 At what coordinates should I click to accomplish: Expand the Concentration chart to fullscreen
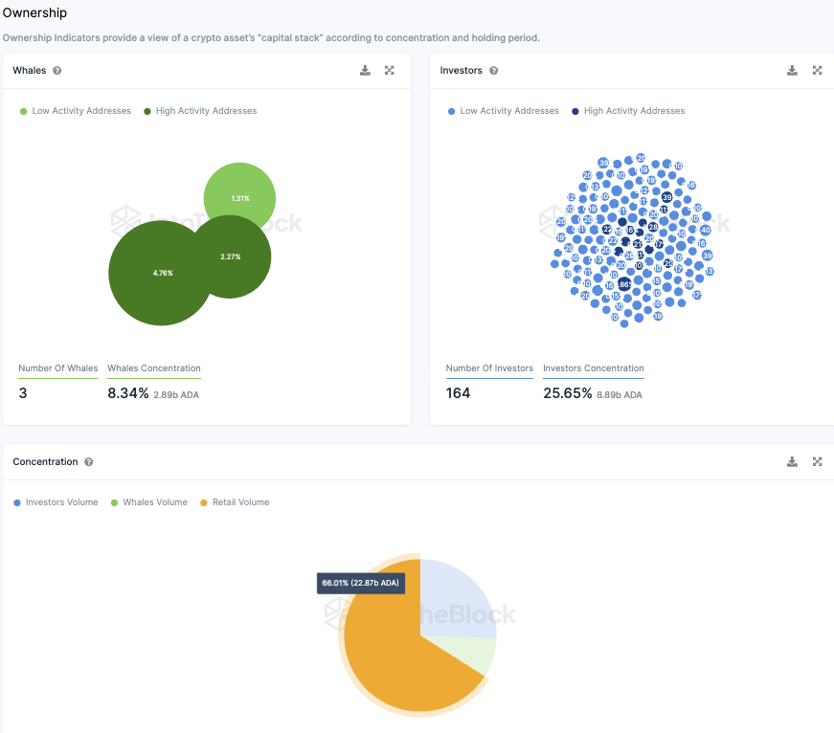click(x=817, y=462)
